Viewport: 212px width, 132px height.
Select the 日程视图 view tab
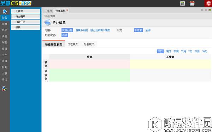tap(73, 44)
